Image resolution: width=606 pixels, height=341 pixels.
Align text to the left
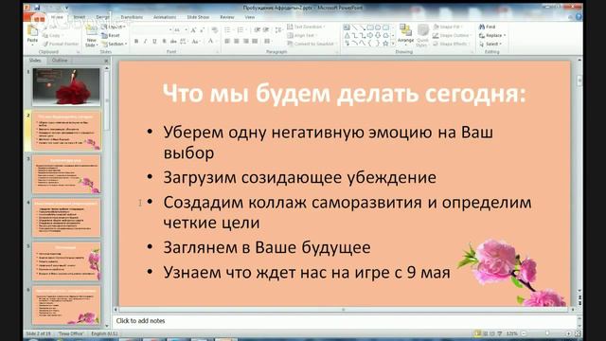click(x=227, y=41)
